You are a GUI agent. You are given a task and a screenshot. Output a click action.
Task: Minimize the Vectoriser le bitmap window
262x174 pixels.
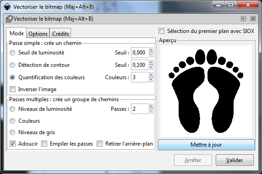[218, 5]
